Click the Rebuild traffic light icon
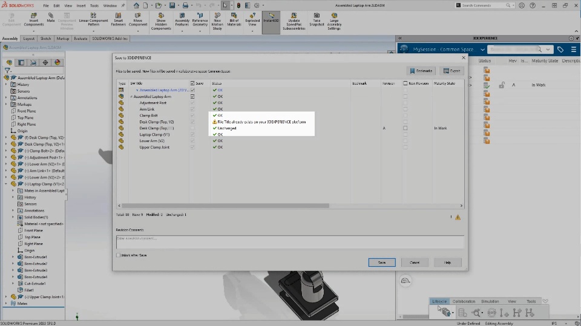This screenshot has height=326, width=581. pos(238,5)
